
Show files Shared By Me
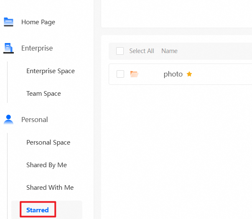pyautogui.click(x=46, y=165)
